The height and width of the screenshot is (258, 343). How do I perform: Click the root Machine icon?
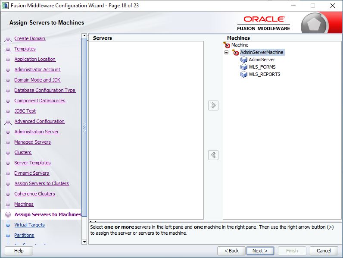coord(227,45)
